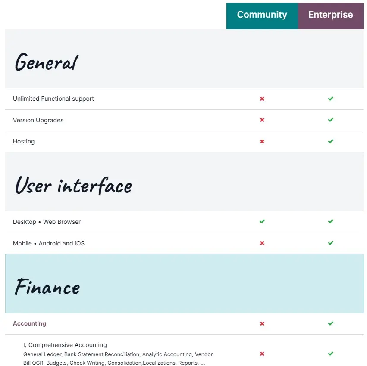Click Community green check for Desktop Web Browser

tap(262, 221)
